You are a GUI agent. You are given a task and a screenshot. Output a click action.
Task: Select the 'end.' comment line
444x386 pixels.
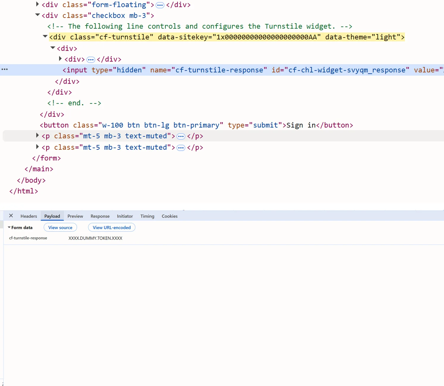click(x=74, y=103)
